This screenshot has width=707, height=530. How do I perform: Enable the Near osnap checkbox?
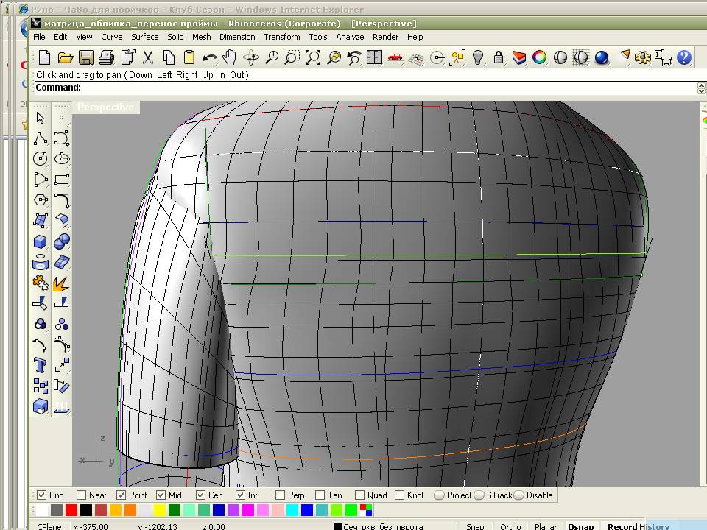(x=82, y=495)
